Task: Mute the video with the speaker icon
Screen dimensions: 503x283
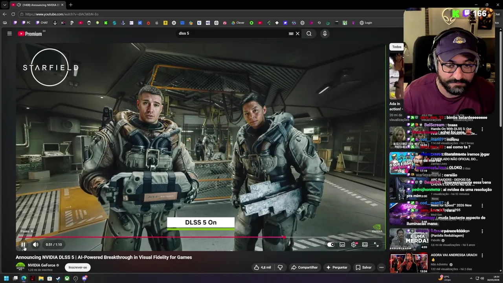Action: [35, 244]
